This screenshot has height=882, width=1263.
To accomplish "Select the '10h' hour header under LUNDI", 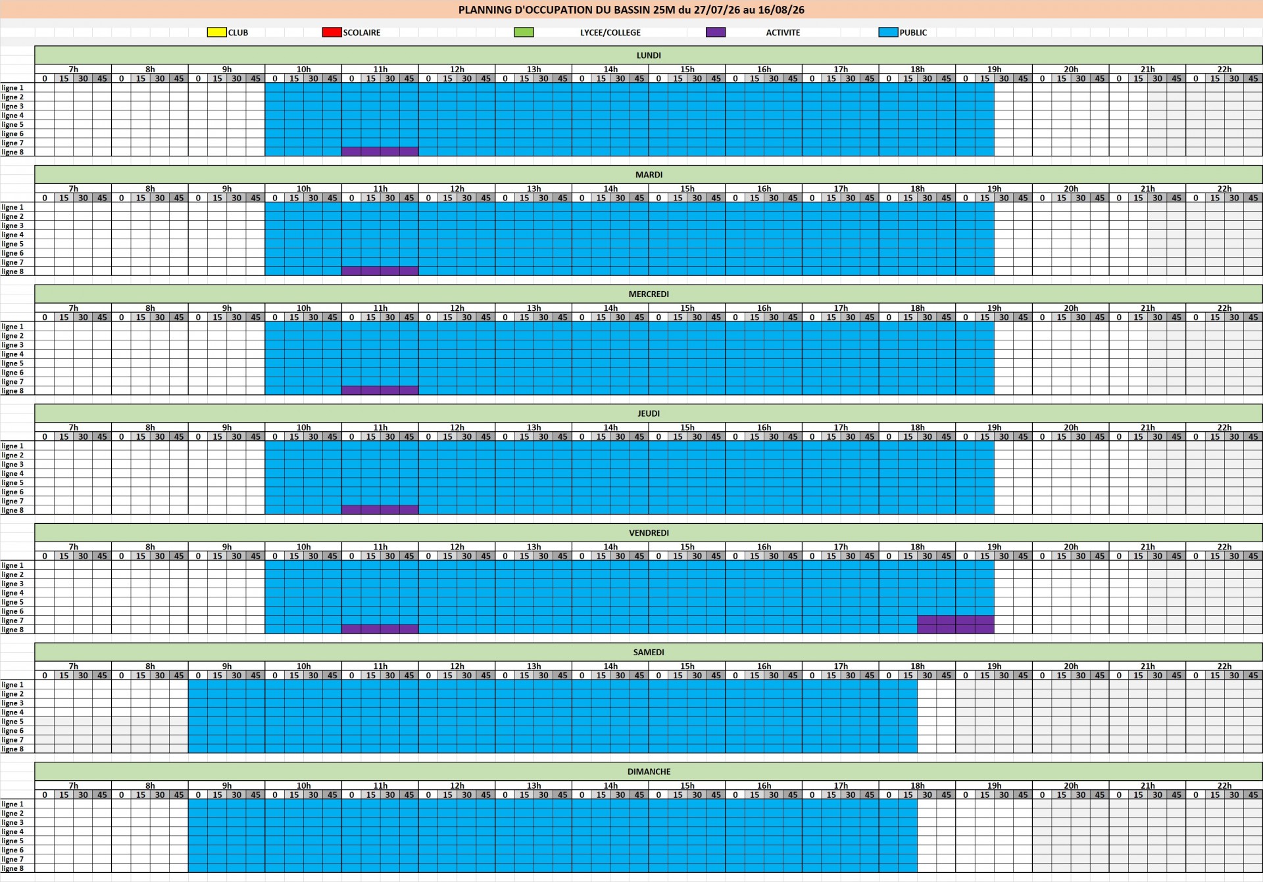I will click(303, 69).
